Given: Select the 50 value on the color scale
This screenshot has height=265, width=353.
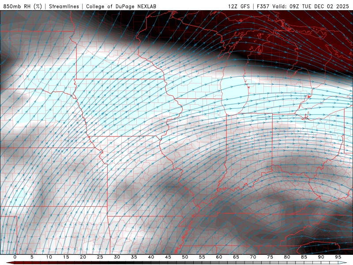Looking at the screenshot, I should click(185, 257).
